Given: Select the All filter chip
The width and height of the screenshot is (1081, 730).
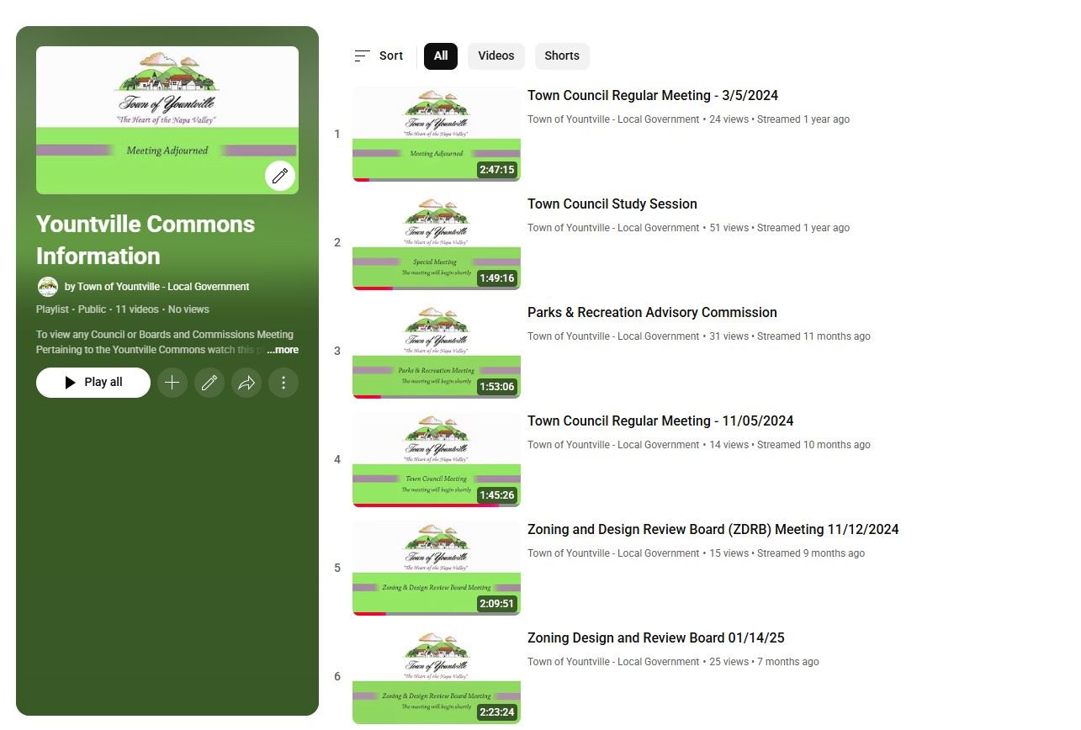Looking at the screenshot, I should point(441,56).
